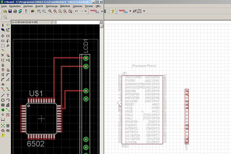Select the Info tool
This screenshot has width=231, height=154.
3,25
